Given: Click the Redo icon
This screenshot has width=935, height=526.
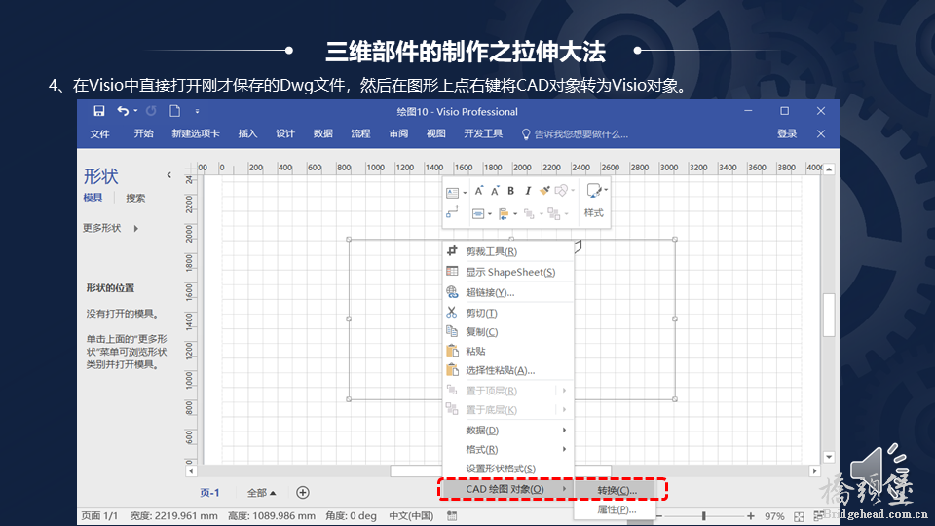Looking at the screenshot, I should coord(151,111).
